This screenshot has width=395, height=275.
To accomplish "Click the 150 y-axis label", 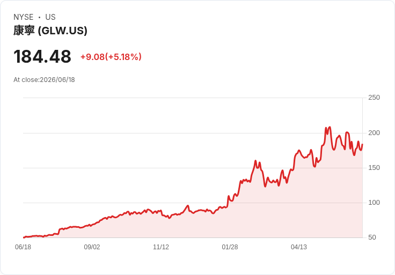I will coord(374,168).
